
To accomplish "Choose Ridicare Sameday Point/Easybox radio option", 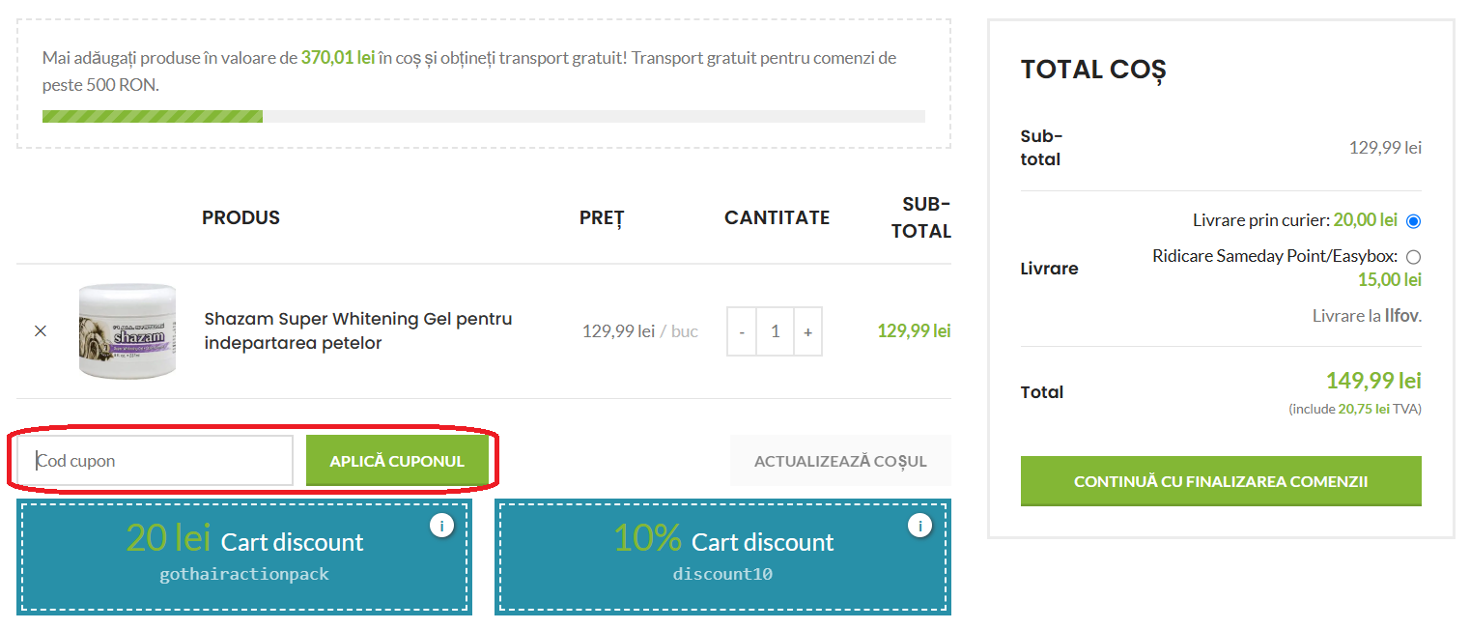I will (1414, 257).
